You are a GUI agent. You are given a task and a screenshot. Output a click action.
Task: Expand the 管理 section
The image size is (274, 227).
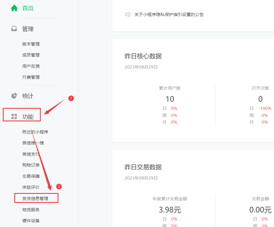tap(28, 29)
